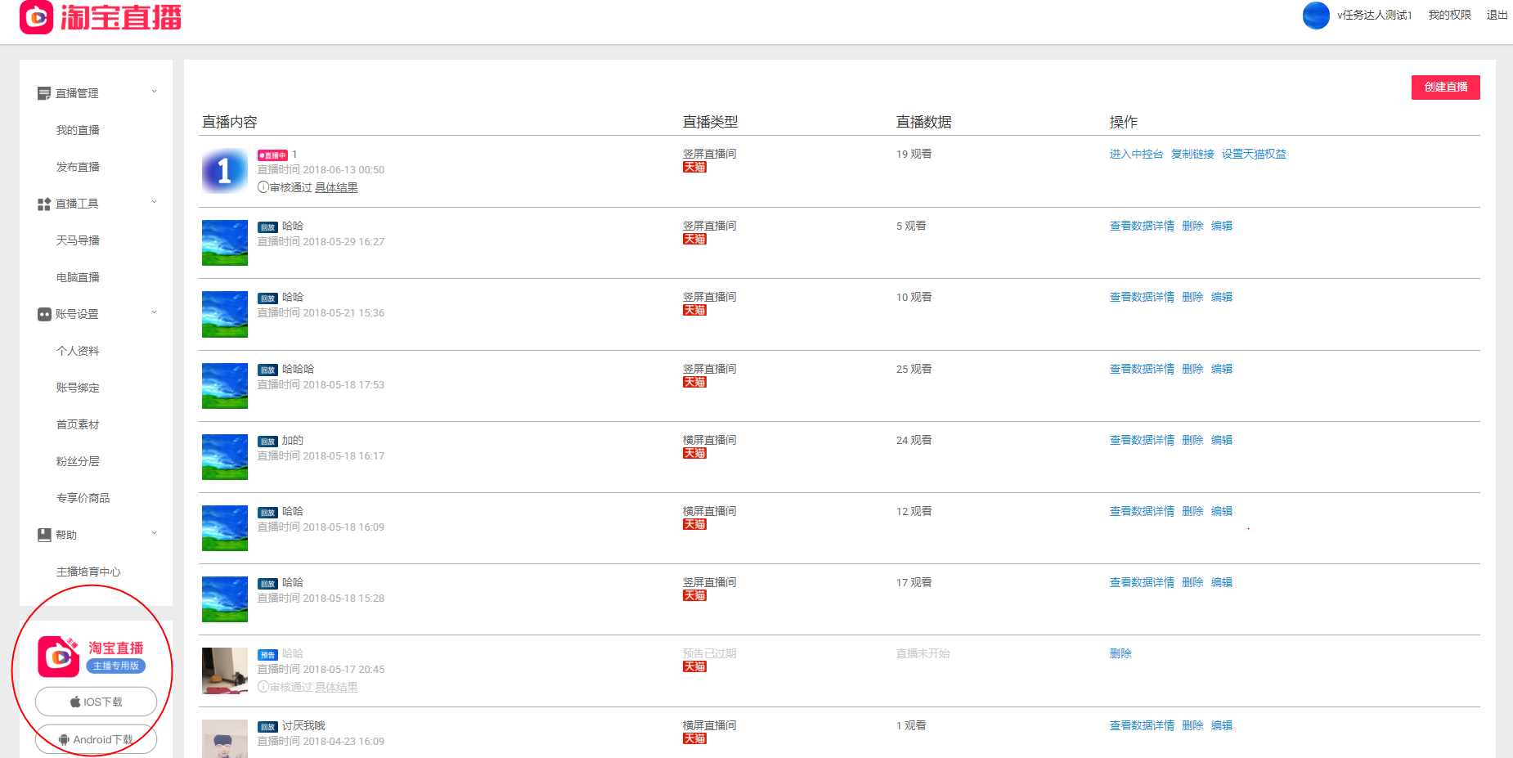Click the 回放 badge on the 讨厌我哦 row
This screenshot has width=1513, height=758.
click(x=267, y=727)
